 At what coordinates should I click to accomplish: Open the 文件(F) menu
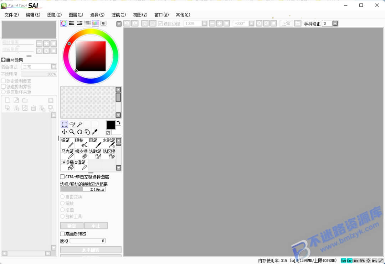tap(11, 15)
